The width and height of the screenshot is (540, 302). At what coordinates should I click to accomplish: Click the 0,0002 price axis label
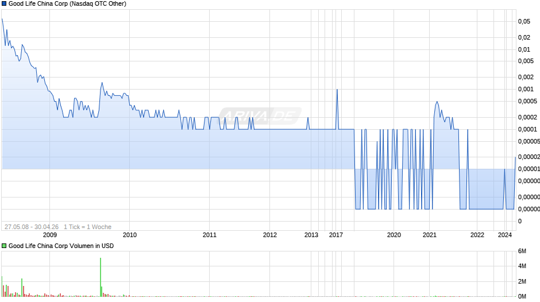(x=527, y=118)
